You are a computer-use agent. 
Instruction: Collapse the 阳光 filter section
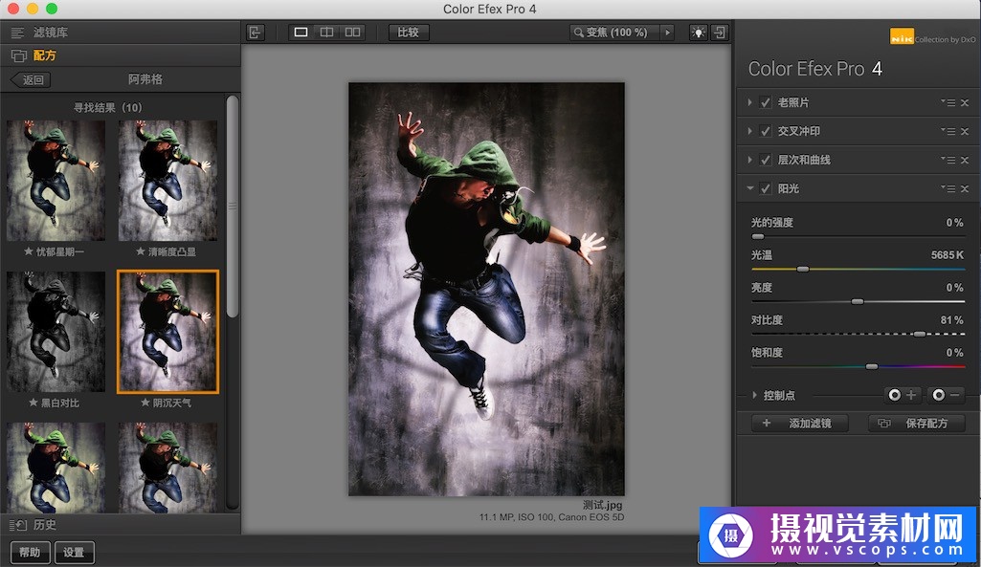click(x=750, y=189)
